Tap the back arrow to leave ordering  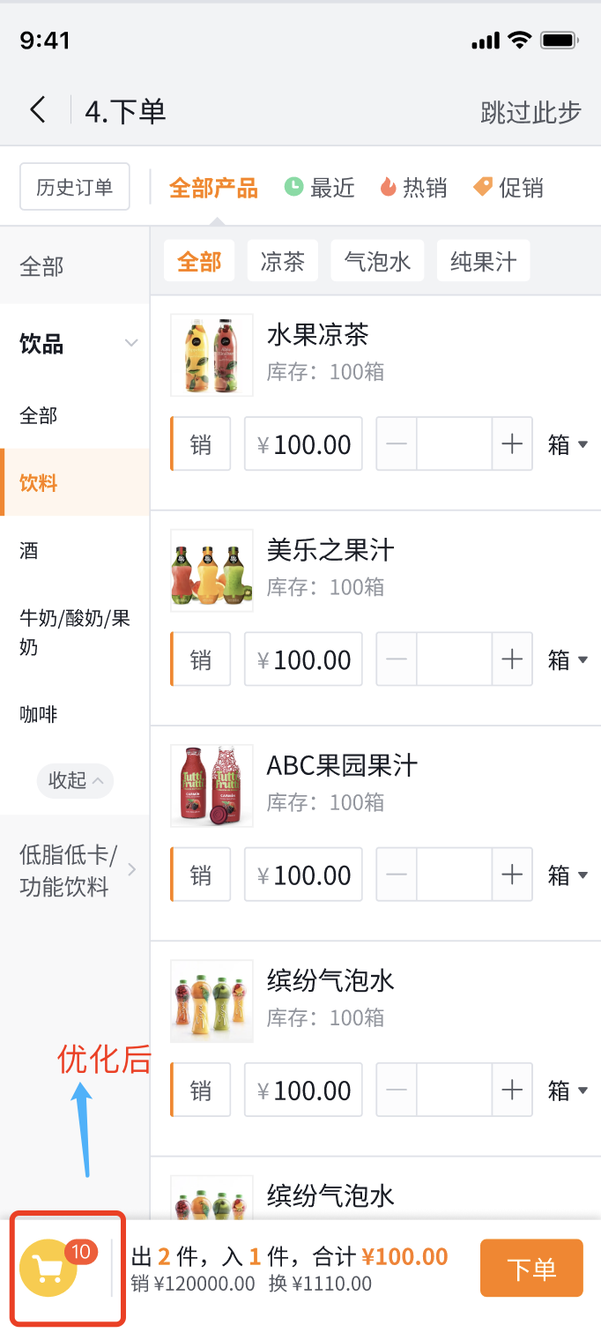tap(37, 109)
